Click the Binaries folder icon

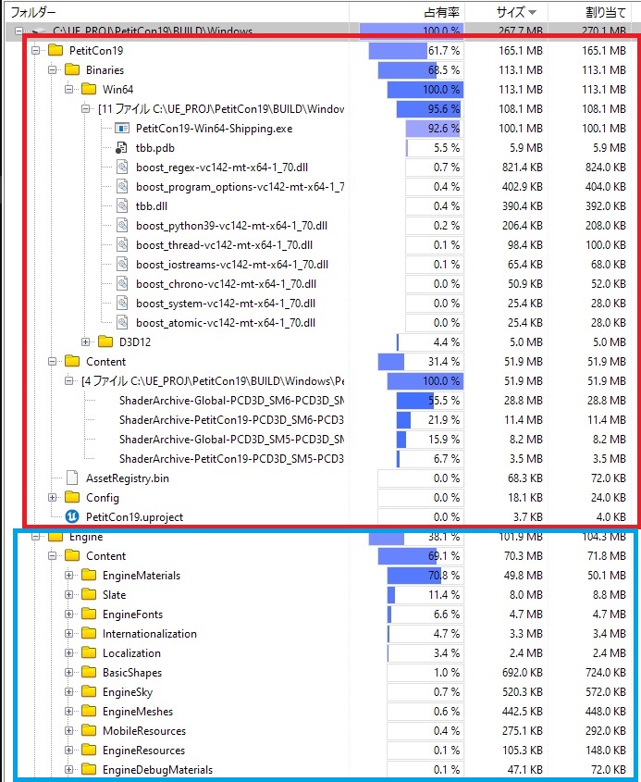coord(72,69)
